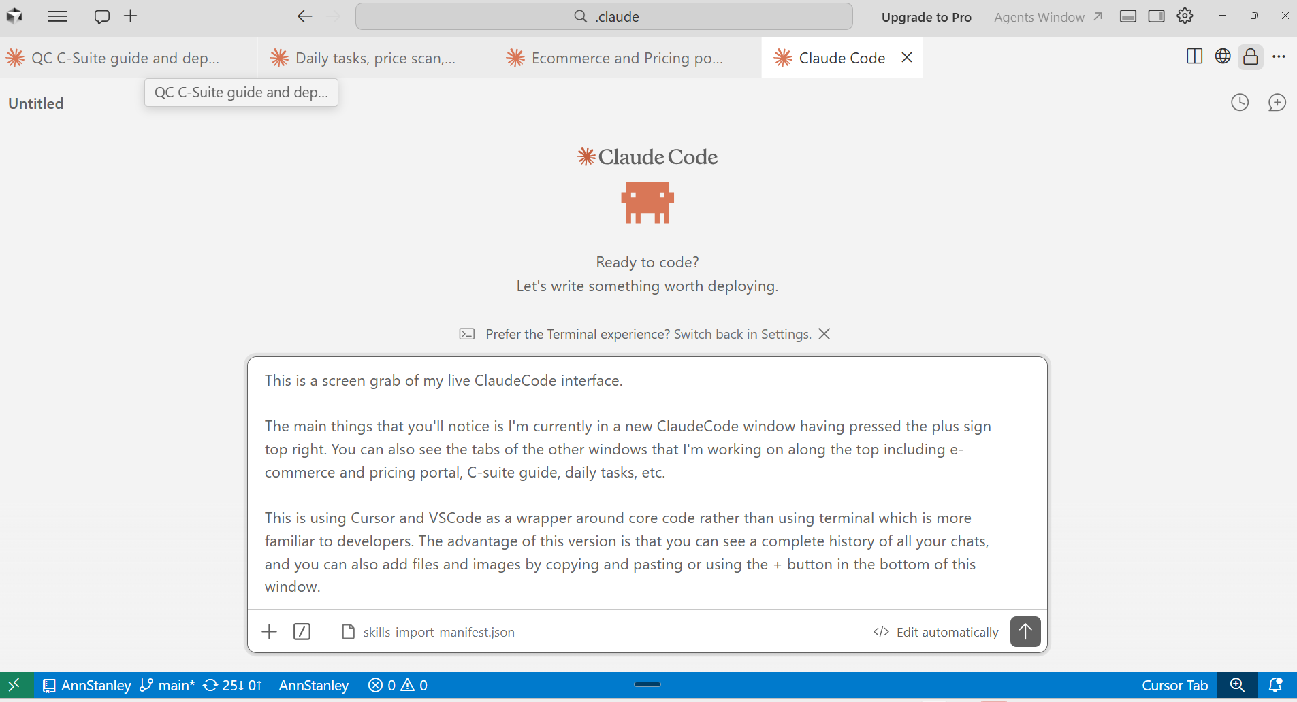The height and width of the screenshot is (702, 1297).
Task: Click skills-import-manifest.json file chip
Action: 428,632
